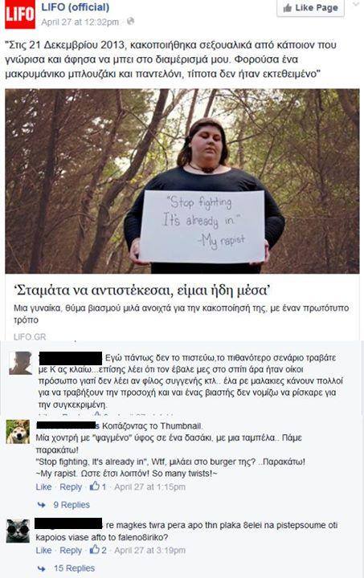Open the article headline 'Σταμάτα να αντιστέκεσαι' link
364x578 pixels.
coord(142,291)
